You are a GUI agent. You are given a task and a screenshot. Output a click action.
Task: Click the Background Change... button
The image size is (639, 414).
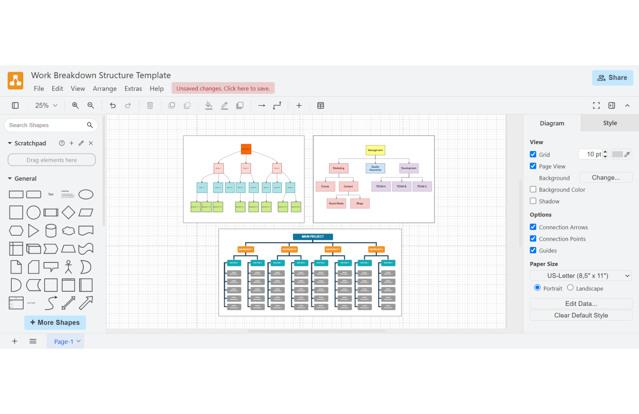pos(606,178)
